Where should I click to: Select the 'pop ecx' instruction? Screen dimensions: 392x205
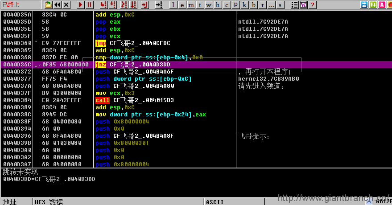(x=108, y=36)
